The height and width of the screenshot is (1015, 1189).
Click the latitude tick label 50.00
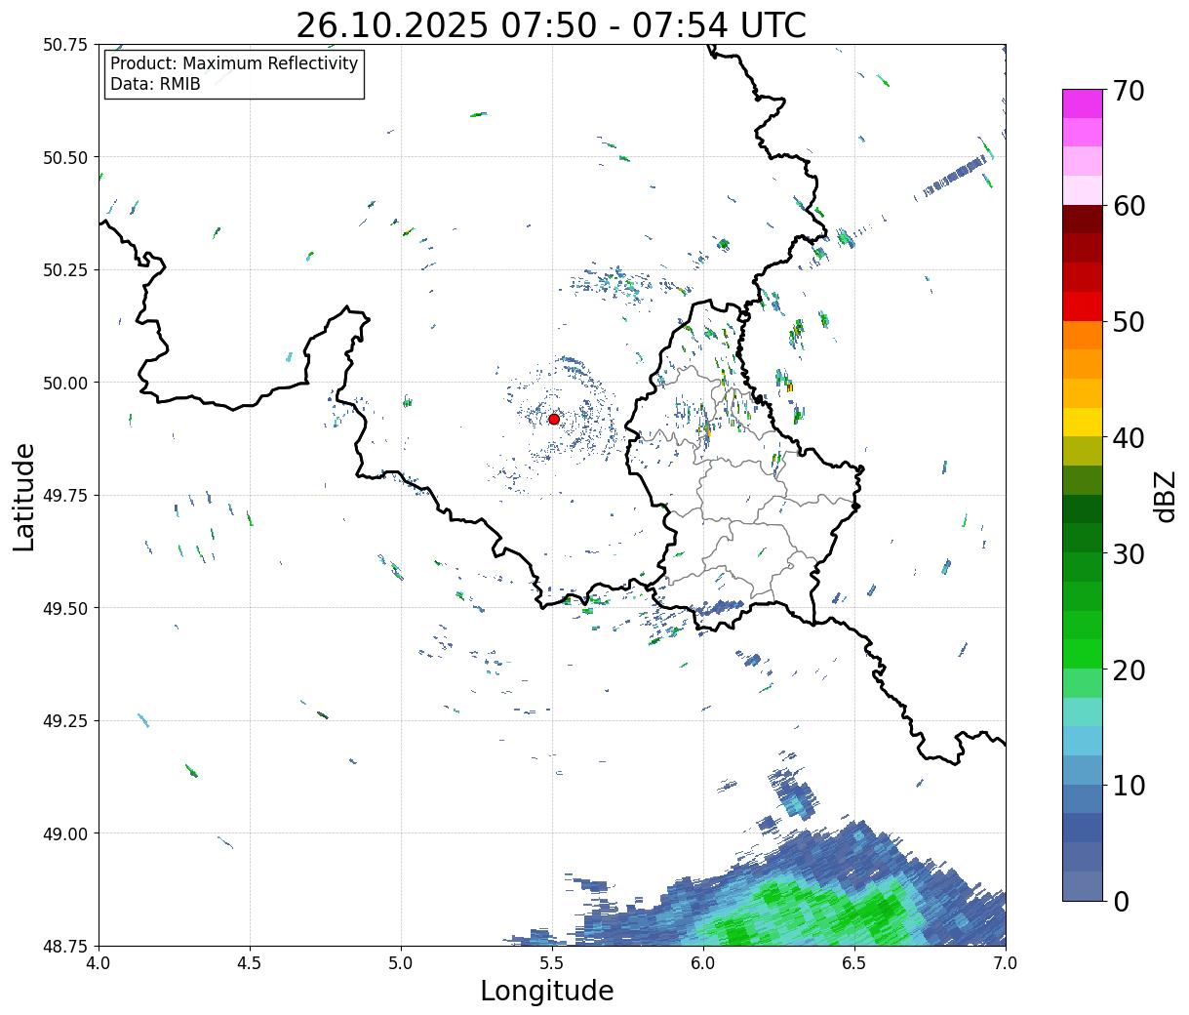65,383
